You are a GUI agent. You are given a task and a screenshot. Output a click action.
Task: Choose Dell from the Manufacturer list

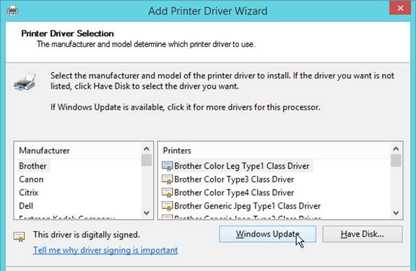[x=26, y=205]
